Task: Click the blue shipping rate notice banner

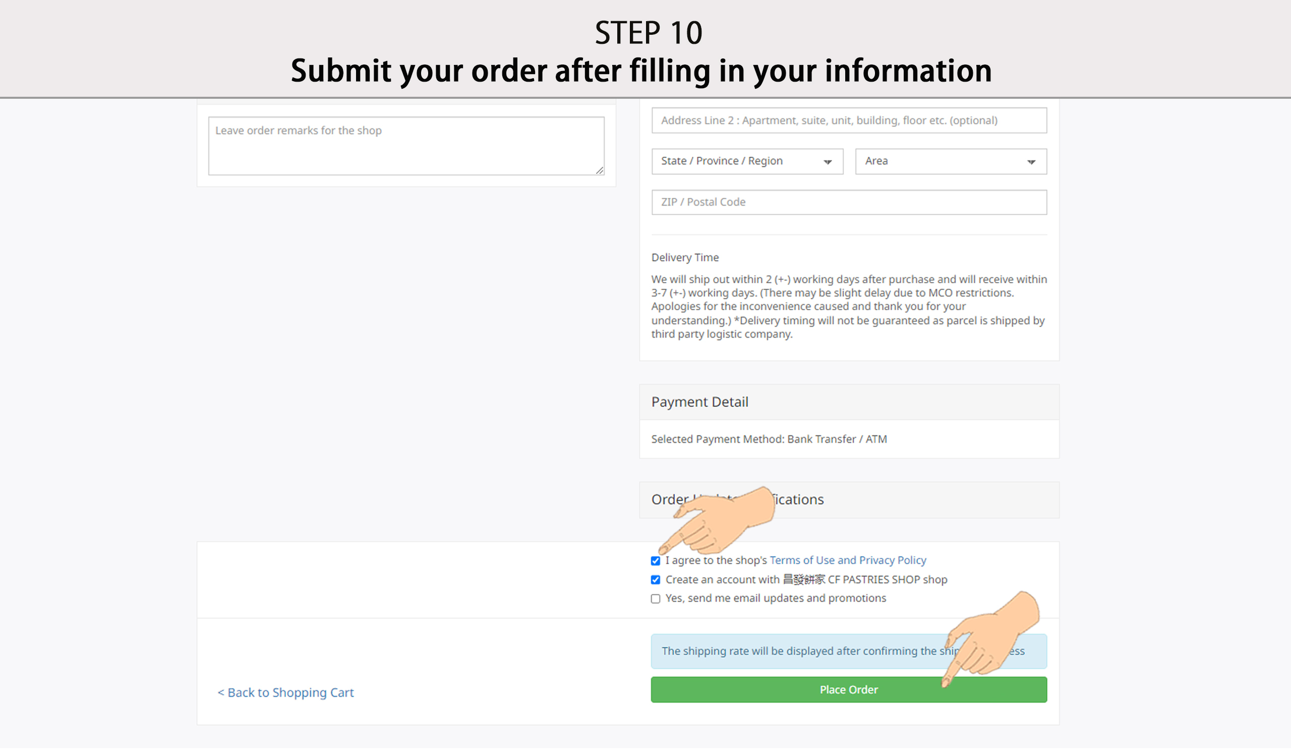Action: pyautogui.click(x=799, y=652)
